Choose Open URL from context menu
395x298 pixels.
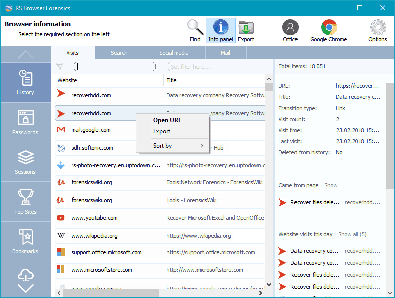(167, 120)
